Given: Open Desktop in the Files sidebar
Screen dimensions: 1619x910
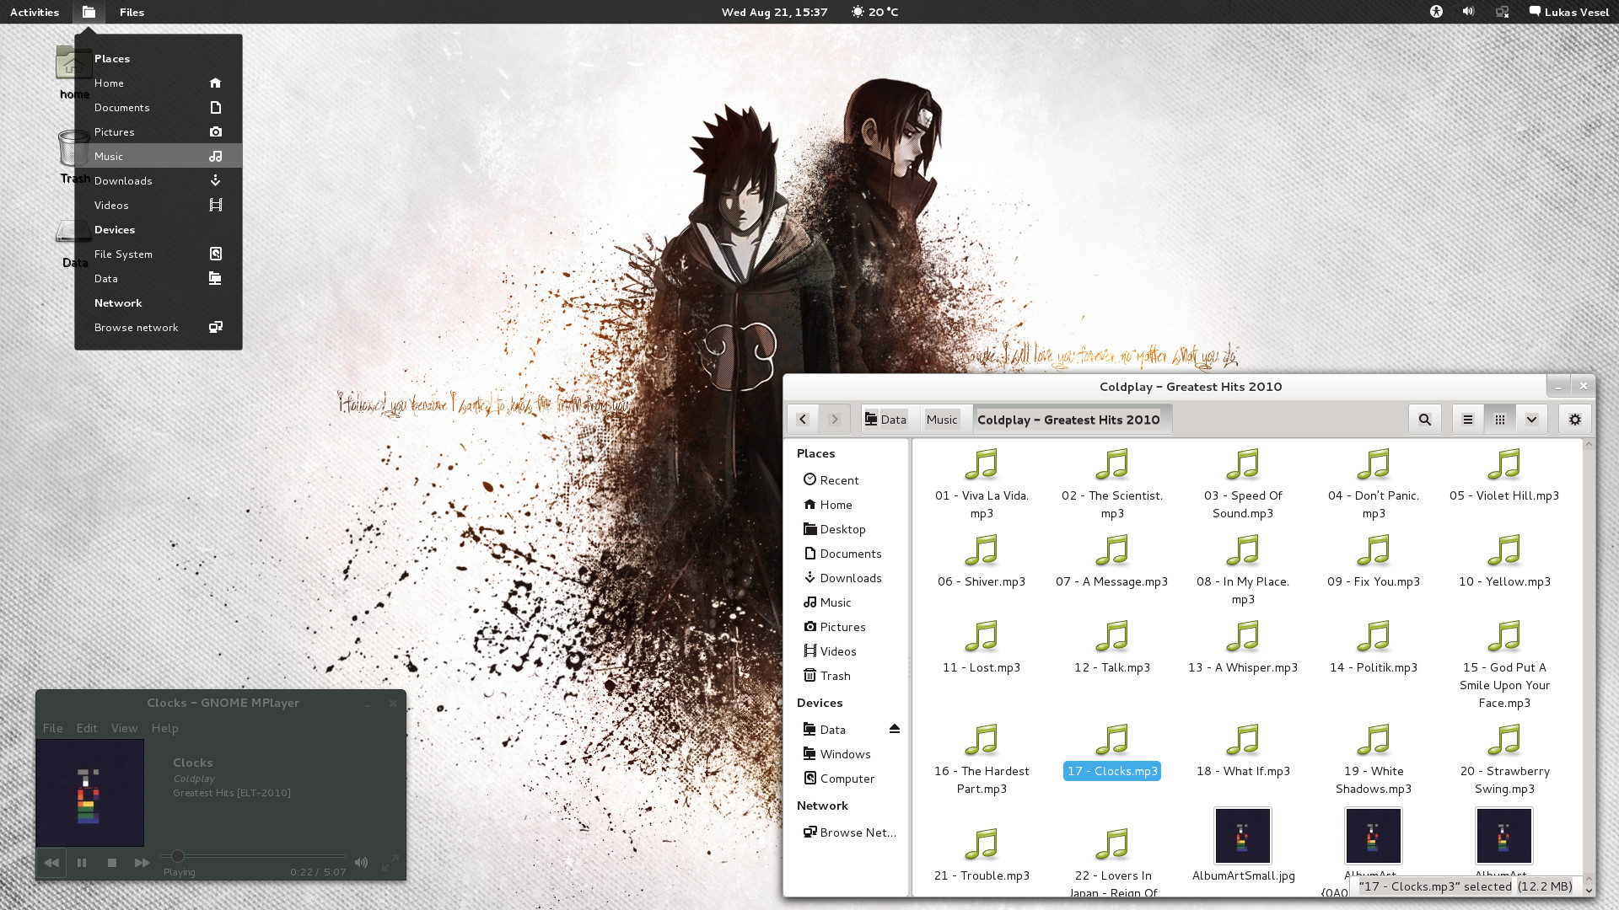Looking at the screenshot, I should 846,528.
